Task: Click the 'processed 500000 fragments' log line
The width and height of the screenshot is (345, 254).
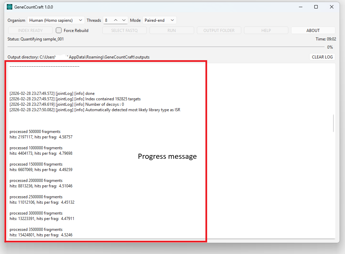Action: coord(35,131)
